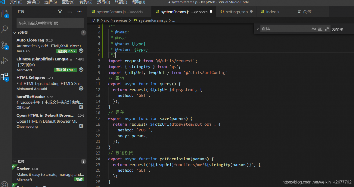Click the import request from '@/utils/request' line
Viewport: 354px width, 187px height.
click(153, 61)
